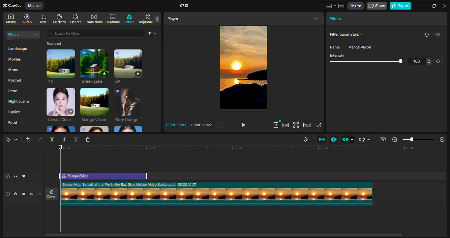Viewport: 450px width, 238px height.
Task: Open the Menu dropdown at top left
Action: coord(34,6)
